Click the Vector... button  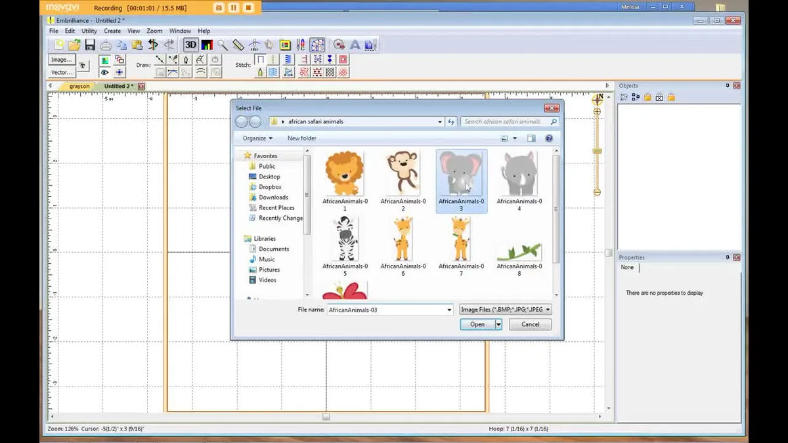point(62,72)
